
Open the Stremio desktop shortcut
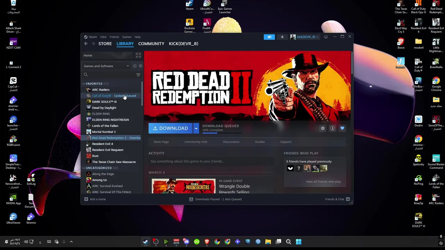click(x=31, y=218)
